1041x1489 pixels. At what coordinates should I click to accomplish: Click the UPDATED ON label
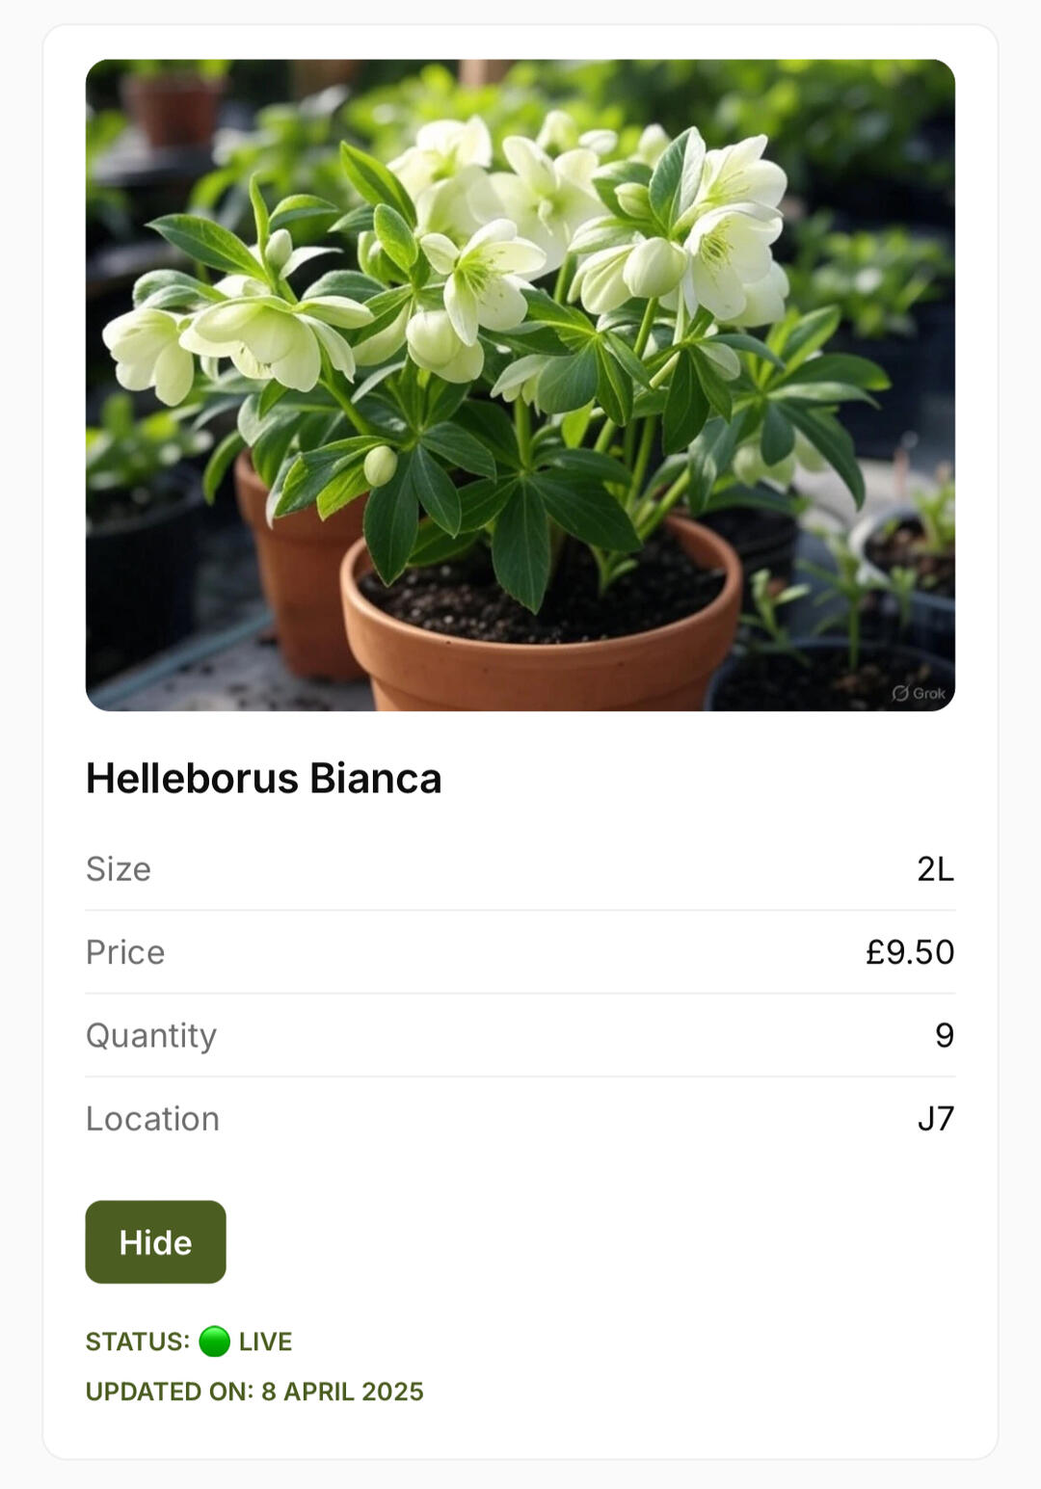click(169, 1392)
